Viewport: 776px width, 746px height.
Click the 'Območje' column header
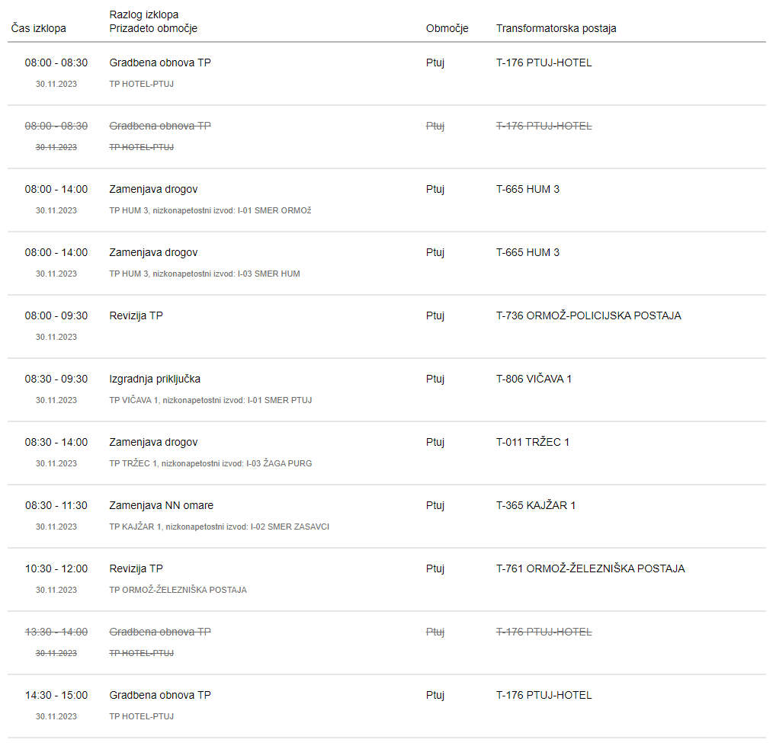coord(447,28)
